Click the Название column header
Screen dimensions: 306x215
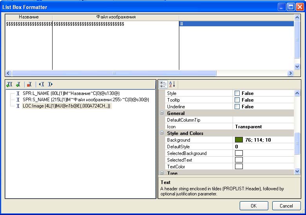28,17
